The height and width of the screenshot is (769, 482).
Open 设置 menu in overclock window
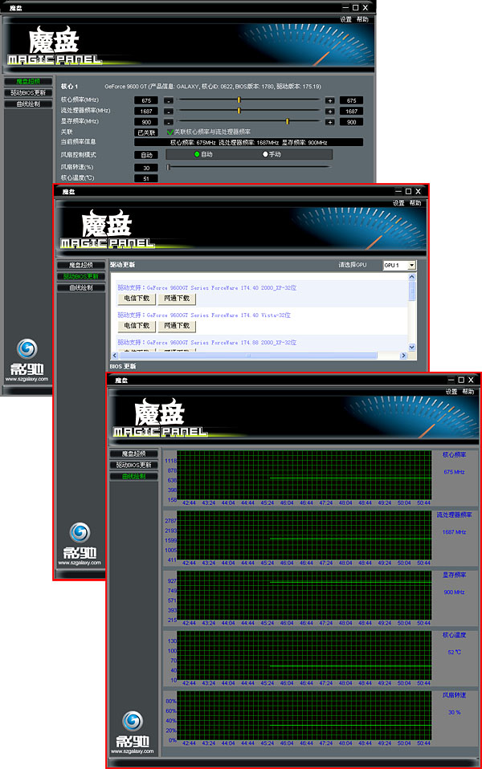(x=346, y=19)
